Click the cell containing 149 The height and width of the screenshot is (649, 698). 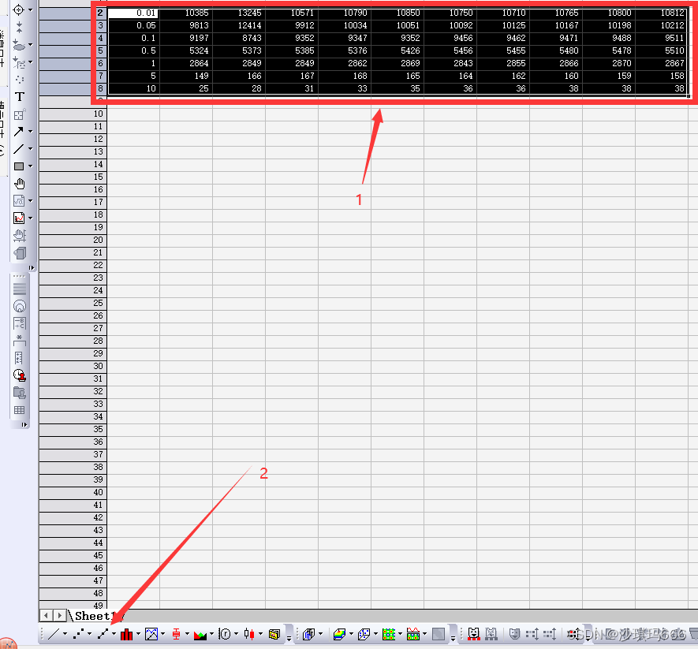(x=186, y=76)
